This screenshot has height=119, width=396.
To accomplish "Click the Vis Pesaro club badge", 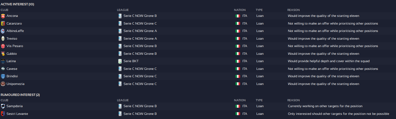I will 3,46.
